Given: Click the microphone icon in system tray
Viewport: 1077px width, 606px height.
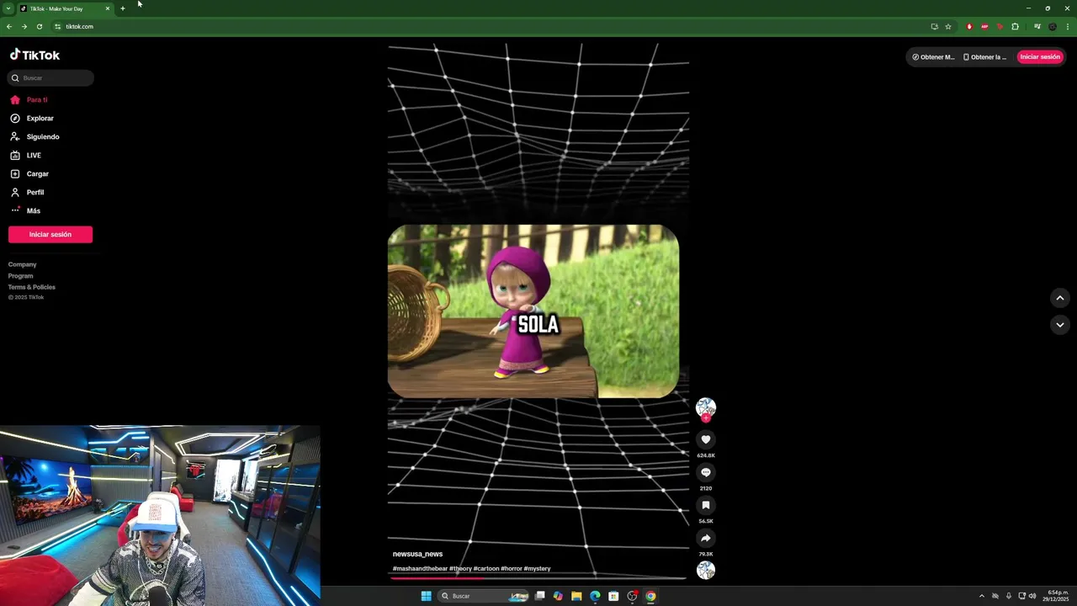Looking at the screenshot, I should tap(1008, 596).
